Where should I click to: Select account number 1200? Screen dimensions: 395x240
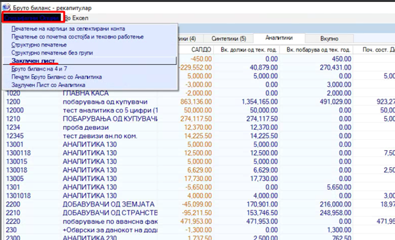13,102
